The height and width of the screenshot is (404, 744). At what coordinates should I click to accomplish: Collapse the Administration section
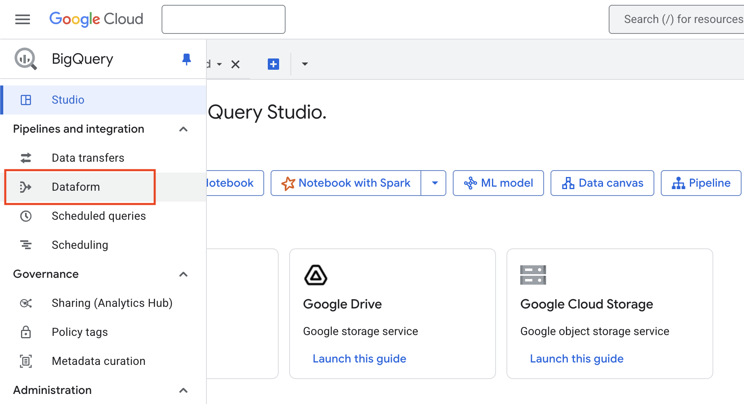pos(183,390)
